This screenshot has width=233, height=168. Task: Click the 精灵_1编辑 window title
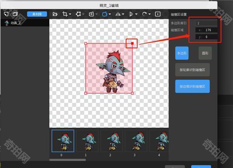point(109,6)
